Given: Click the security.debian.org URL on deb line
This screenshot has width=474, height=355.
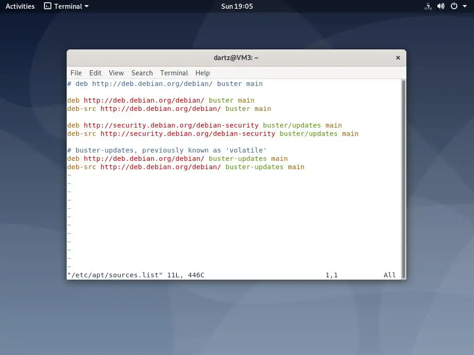Looking at the screenshot, I should click(171, 125).
